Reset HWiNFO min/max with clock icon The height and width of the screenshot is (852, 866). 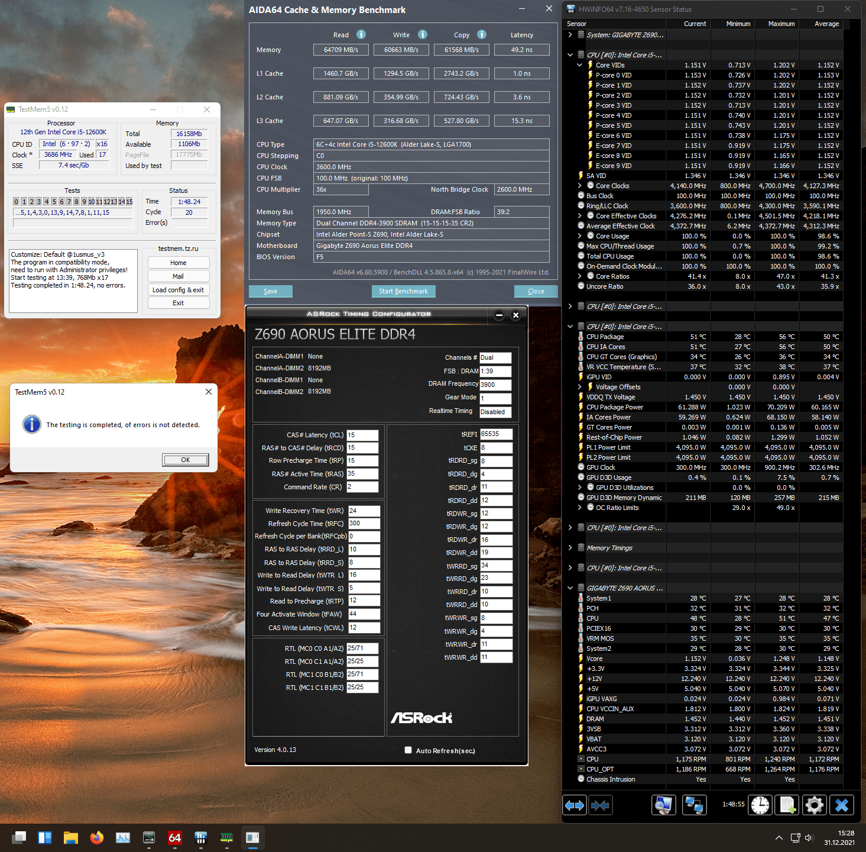point(760,805)
